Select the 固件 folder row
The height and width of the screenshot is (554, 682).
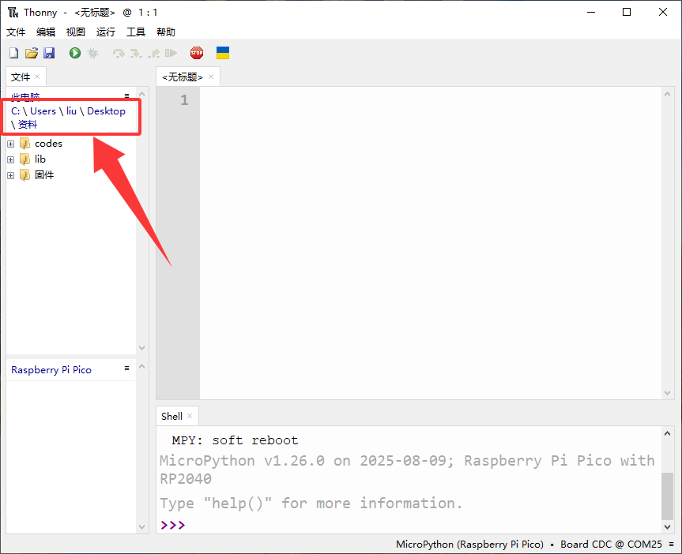tap(71, 175)
